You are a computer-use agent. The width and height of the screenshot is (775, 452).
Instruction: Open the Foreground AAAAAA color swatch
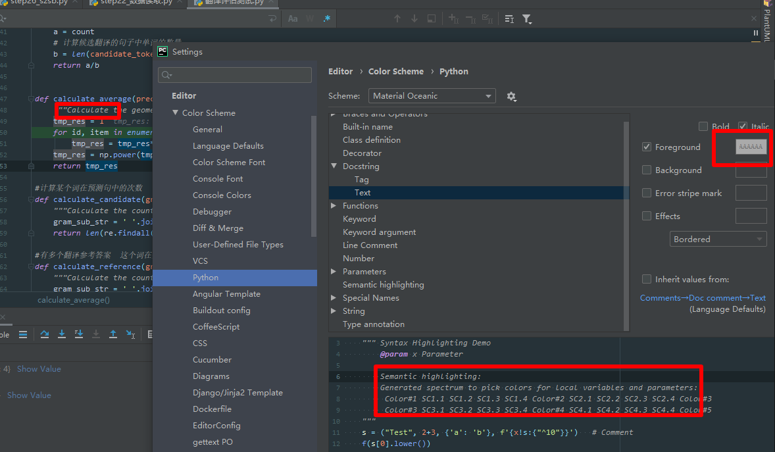tap(751, 146)
